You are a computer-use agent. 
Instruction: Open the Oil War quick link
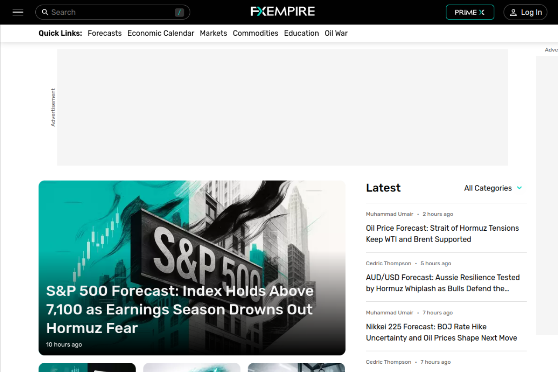[336, 33]
